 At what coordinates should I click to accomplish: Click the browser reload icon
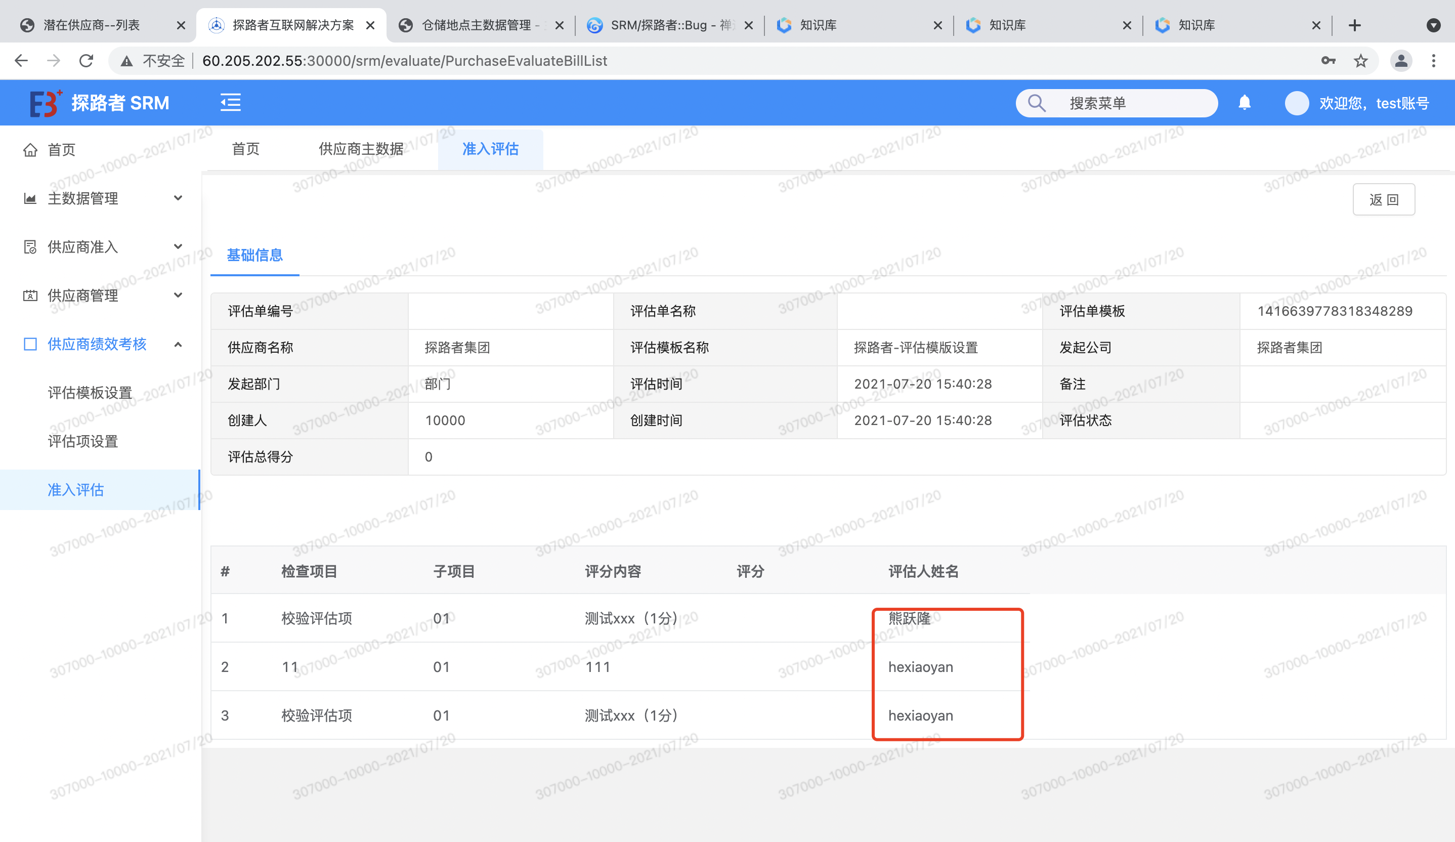point(86,61)
